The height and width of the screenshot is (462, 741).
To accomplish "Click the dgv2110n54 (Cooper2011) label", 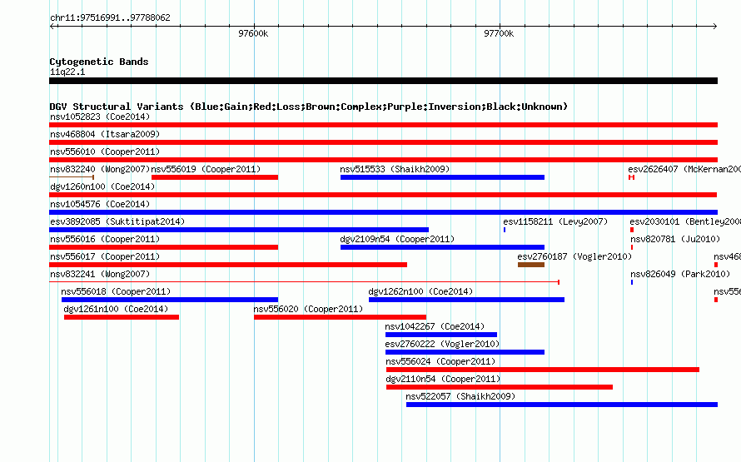I will (x=443, y=379).
